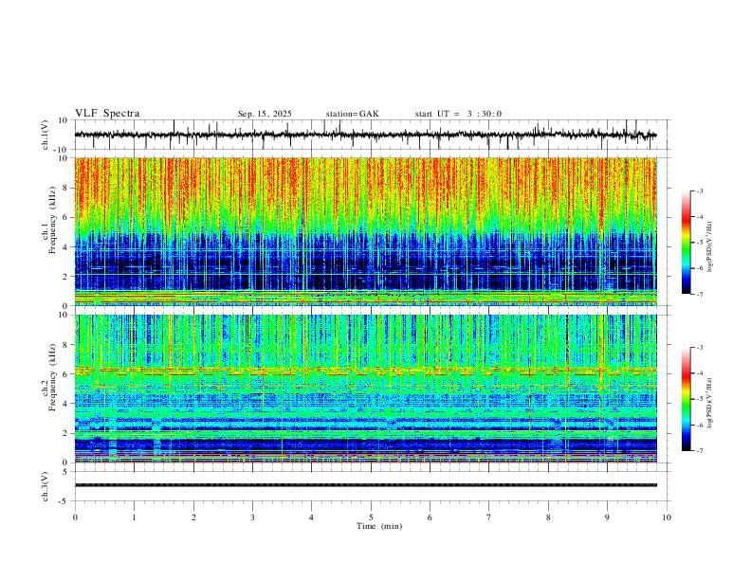Click the log(PSD) label beside the ch.1 colorbar
This screenshot has width=751, height=580.
point(710,247)
